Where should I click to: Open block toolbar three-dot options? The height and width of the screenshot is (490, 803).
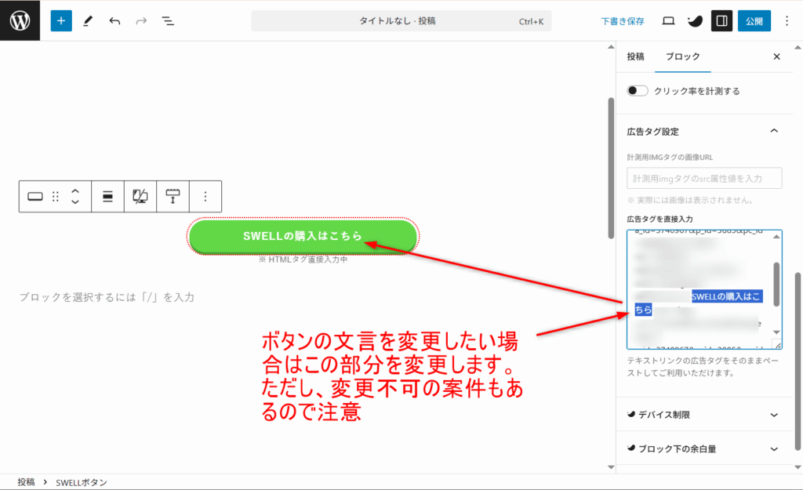point(205,196)
